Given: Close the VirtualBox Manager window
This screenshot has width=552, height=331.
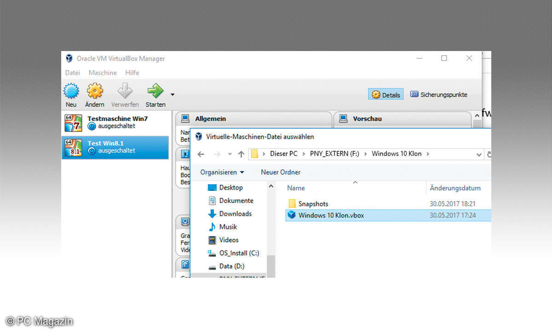Looking at the screenshot, I should click(469, 58).
